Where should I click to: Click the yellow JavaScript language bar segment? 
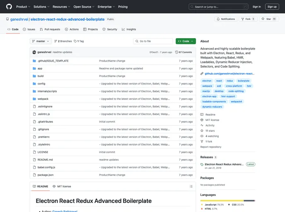[x=222, y=201]
